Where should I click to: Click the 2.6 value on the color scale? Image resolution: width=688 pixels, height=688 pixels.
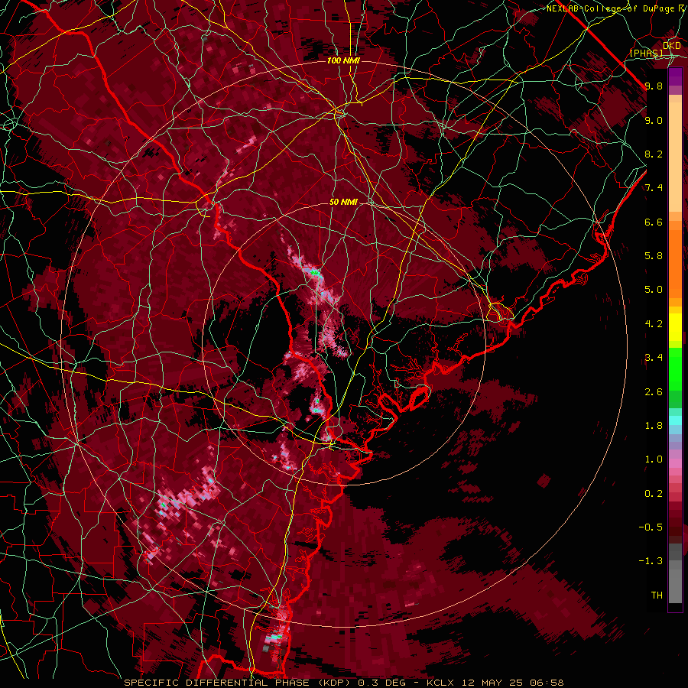pos(654,392)
